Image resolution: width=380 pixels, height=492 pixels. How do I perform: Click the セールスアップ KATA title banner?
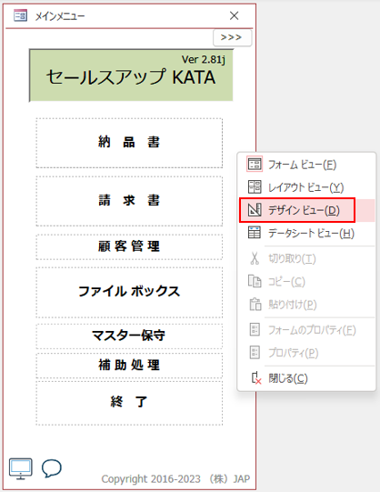[131, 75]
